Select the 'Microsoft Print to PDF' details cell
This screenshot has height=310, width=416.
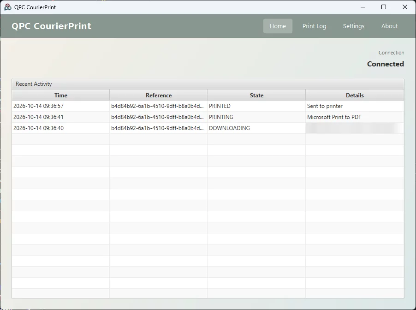pos(355,117)
